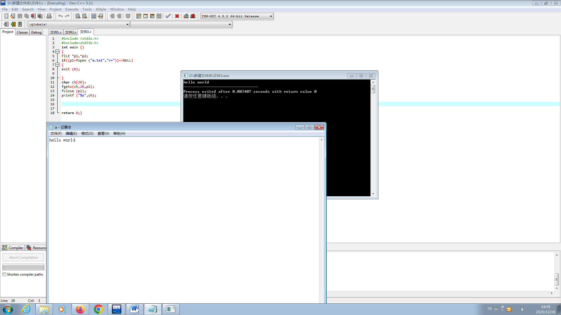The height and width of the screenshot is (315, 561).
Task: Click the Syntax Check checkmark icon
Action: click(x=168, y=16)
